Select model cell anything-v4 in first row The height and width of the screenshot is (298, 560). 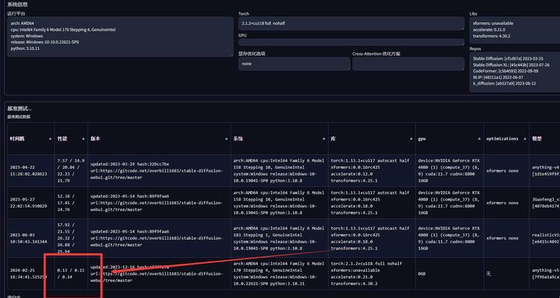544,171
